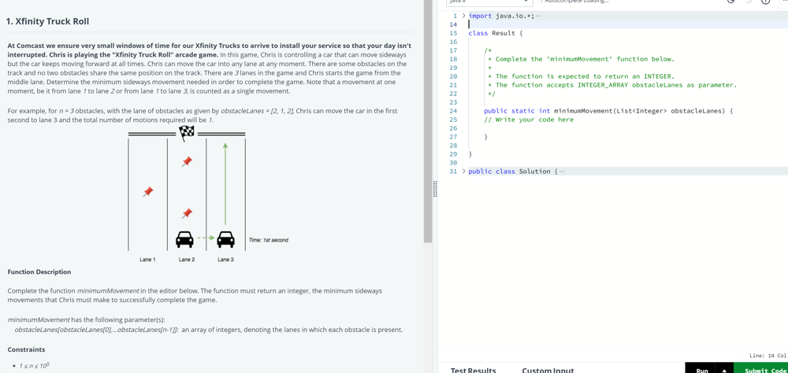The height and width of the screenshot is (373, 788).
Task: Click the 'import java.io.*;' code line
Action: [x=501, y=16]
